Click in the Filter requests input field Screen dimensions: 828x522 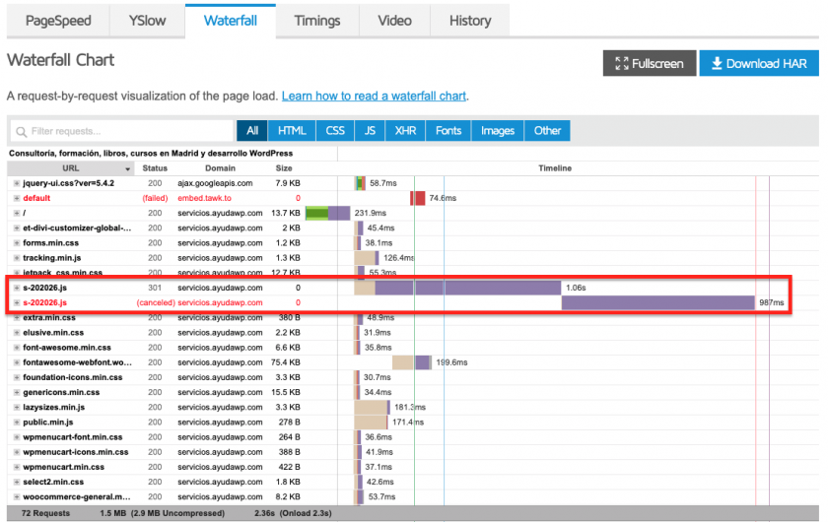point(128,131)
